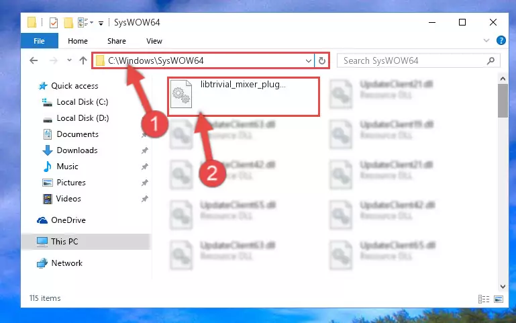Open Pictures in the sidebar
The image size is (516, 323).
(71, 183)
